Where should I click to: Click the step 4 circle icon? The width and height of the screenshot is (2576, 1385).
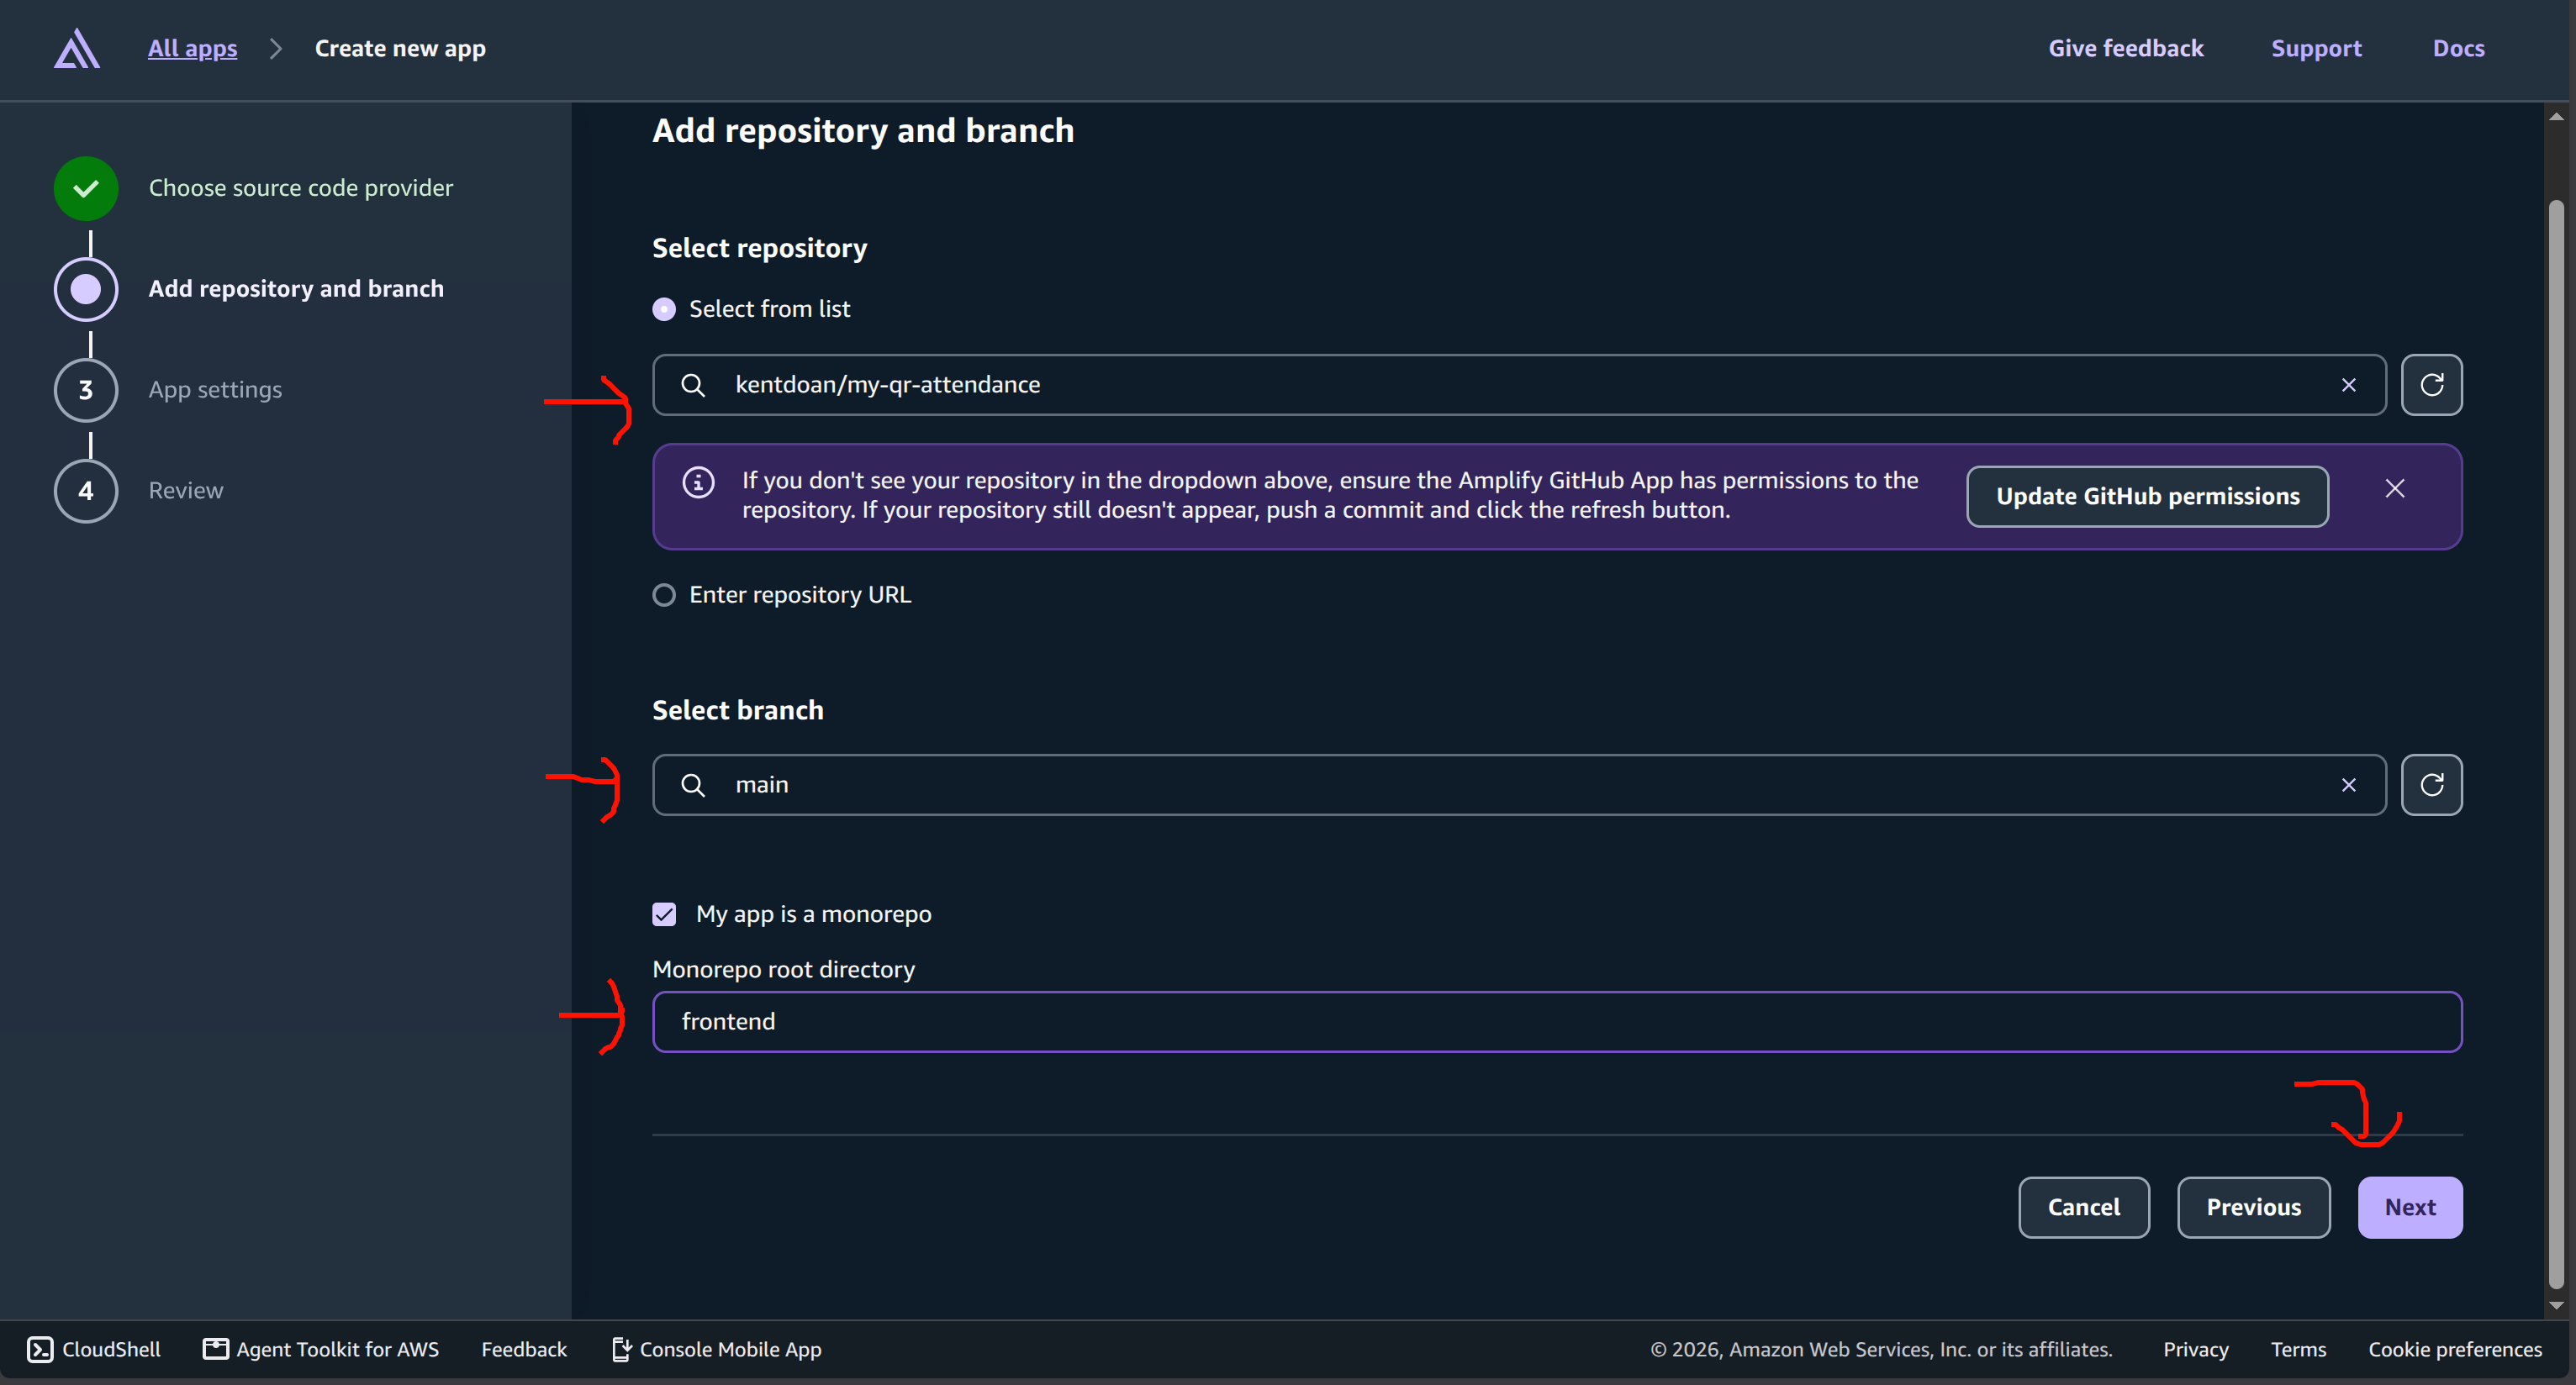tap(86, 491)
